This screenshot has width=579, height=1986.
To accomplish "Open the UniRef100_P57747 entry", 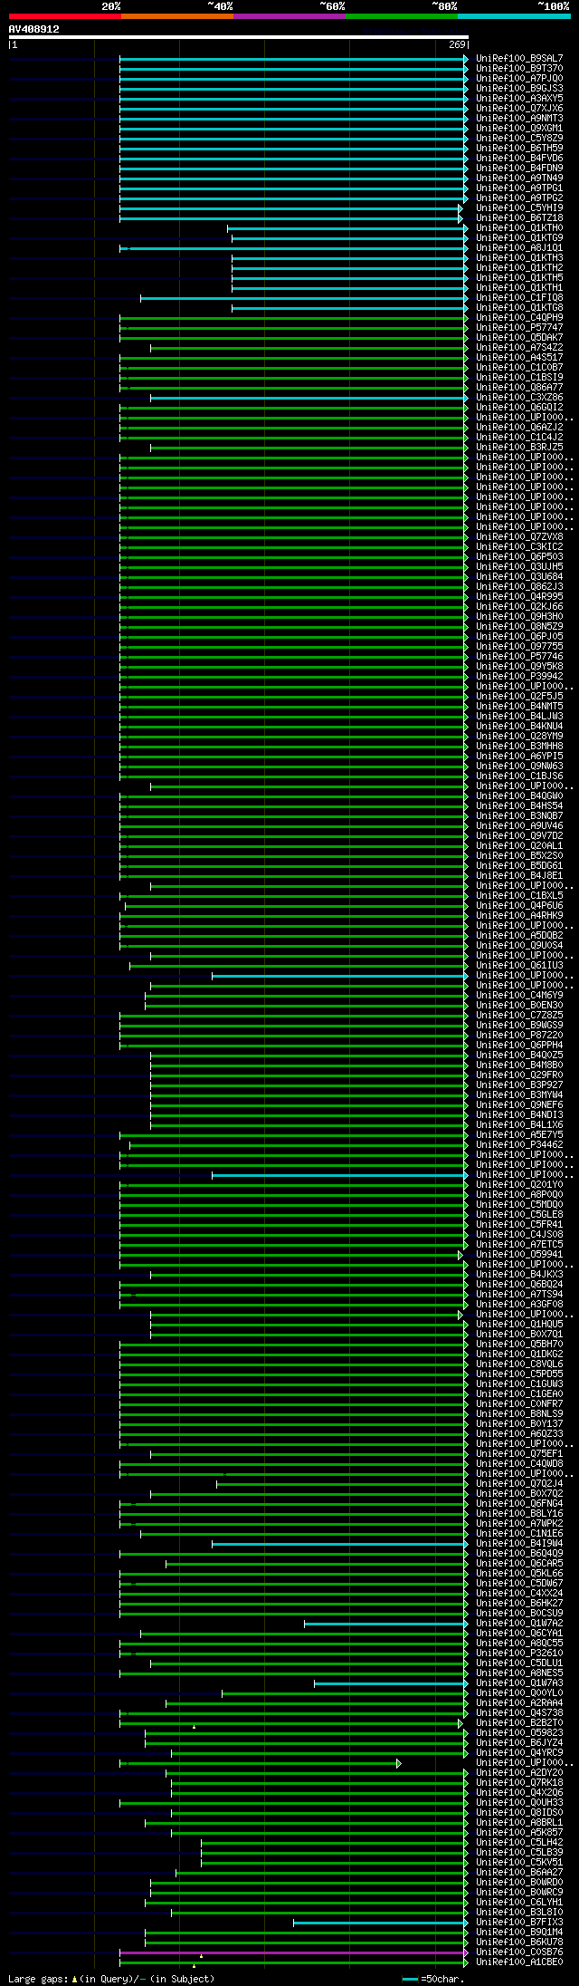I will coord(519,328).
